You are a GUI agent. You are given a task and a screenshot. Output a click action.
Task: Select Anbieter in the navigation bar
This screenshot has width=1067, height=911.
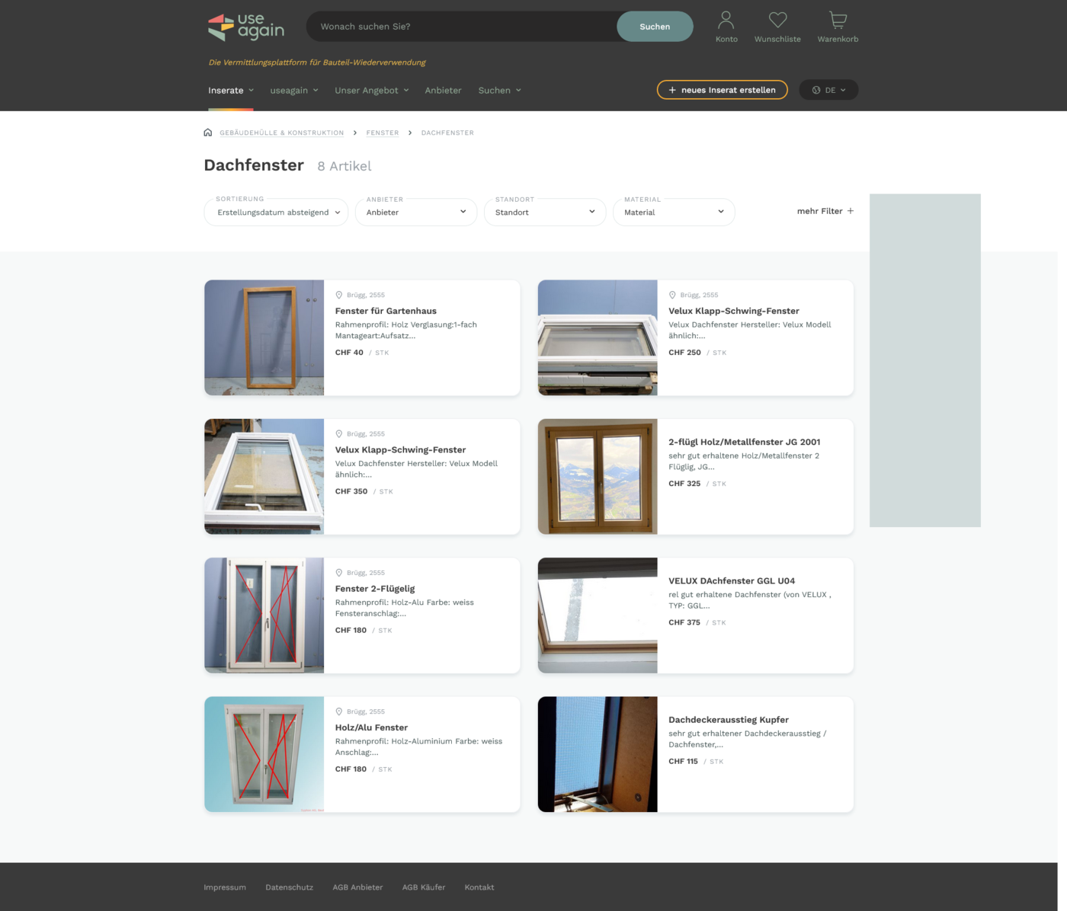[x=443, y=91]
